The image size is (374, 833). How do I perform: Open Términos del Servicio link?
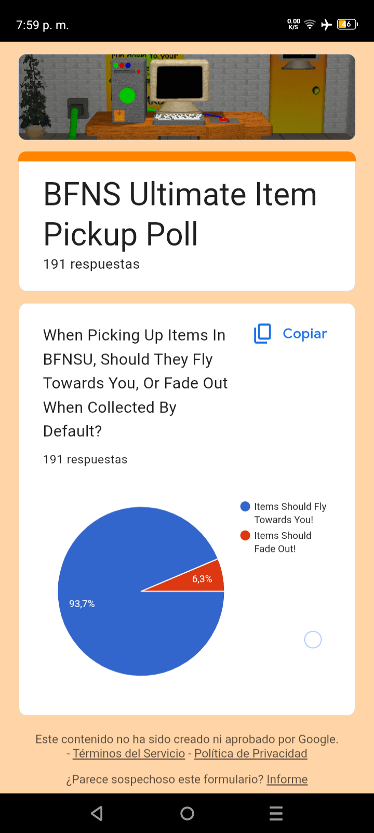point(129,753)
